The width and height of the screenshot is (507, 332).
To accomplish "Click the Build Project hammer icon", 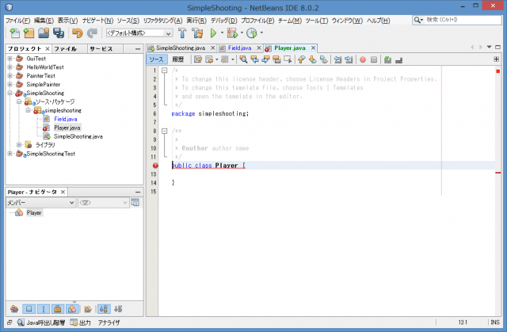I will [x=182, y=33].
